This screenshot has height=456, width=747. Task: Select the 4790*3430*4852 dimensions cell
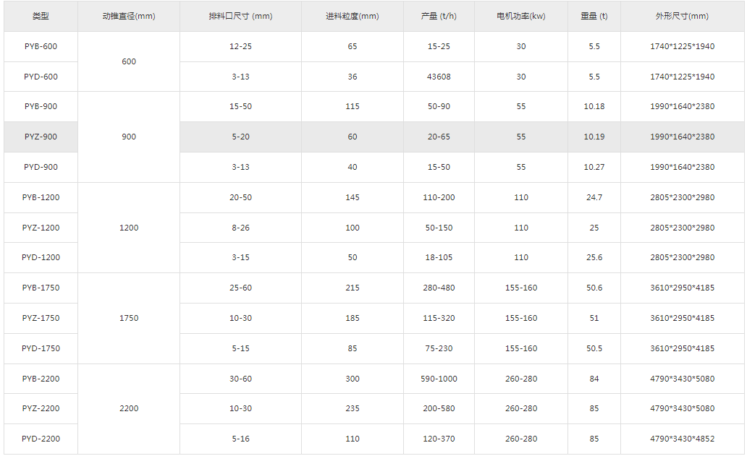pyautogui.click(x=682, y=439)
